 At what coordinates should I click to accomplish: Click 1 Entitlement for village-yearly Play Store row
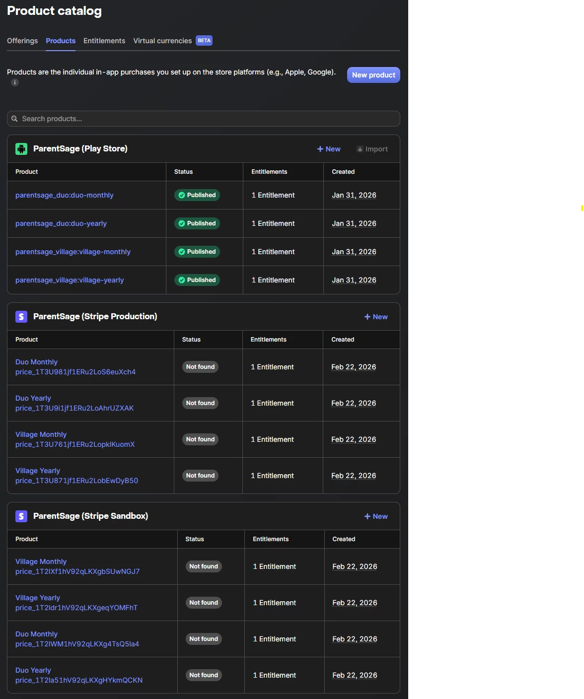pyautogui.click(x=273, y=280)
